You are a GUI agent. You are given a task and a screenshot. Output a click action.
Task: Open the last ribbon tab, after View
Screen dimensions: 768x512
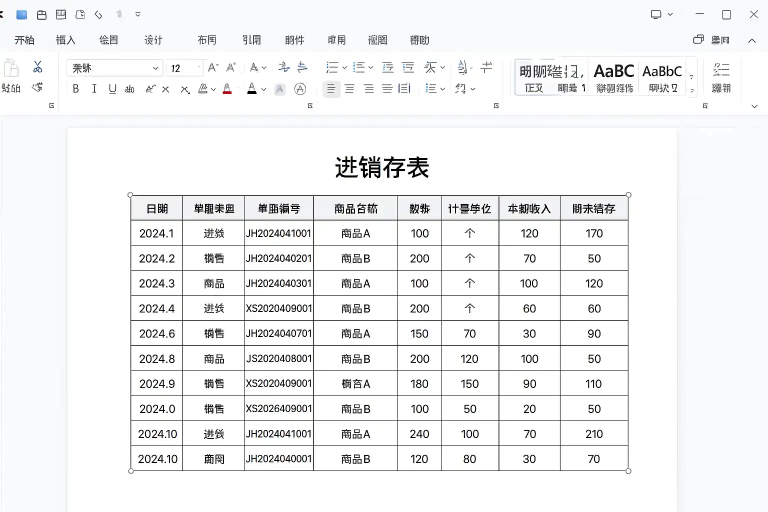(419, 40)
